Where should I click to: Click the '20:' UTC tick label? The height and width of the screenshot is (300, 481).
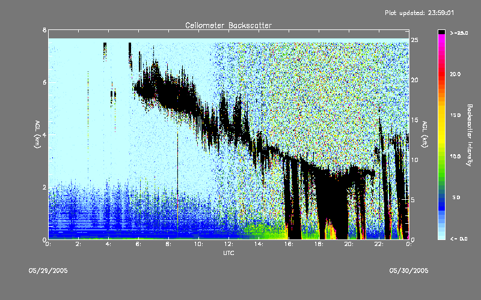point(349,244)
